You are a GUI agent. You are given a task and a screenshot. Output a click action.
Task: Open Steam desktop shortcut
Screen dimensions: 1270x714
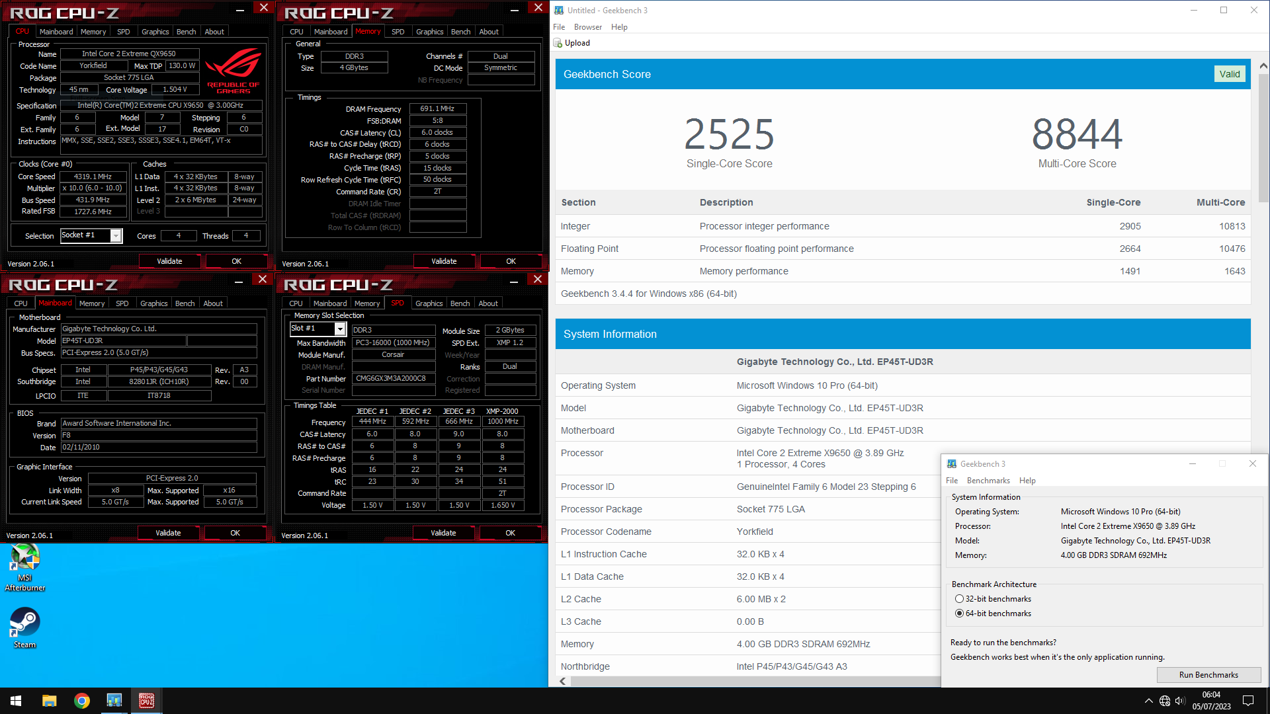coord(25,628)
